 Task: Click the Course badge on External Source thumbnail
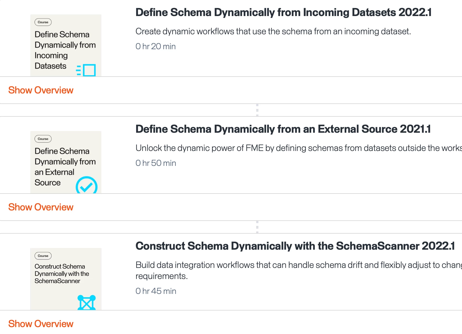click(43, 139)
